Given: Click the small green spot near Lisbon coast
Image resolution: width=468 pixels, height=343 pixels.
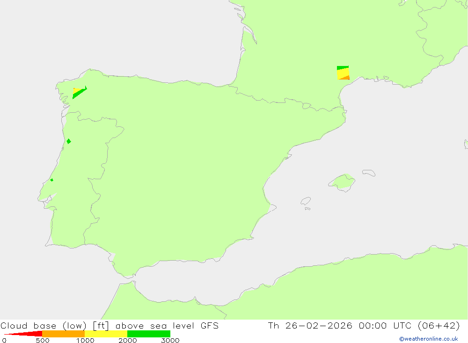Looking at the screenshot, I should [51, 180].
